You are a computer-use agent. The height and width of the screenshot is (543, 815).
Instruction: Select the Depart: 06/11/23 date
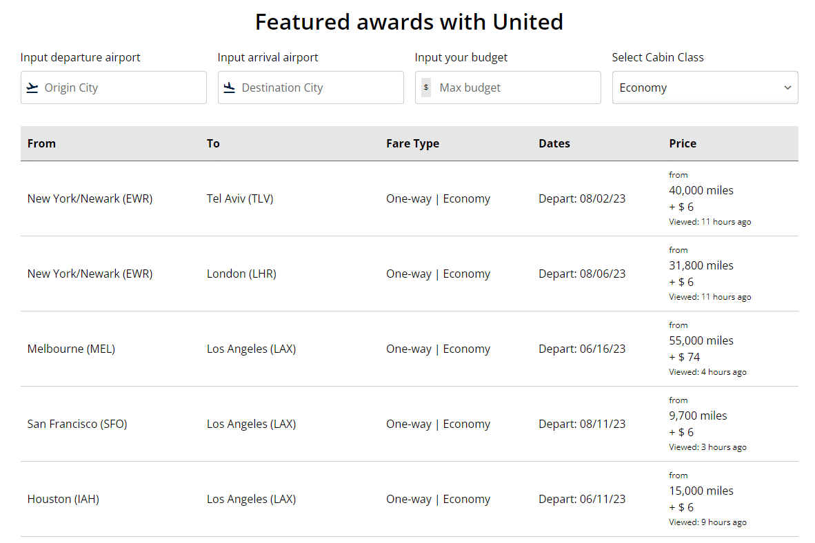(581, 499)
